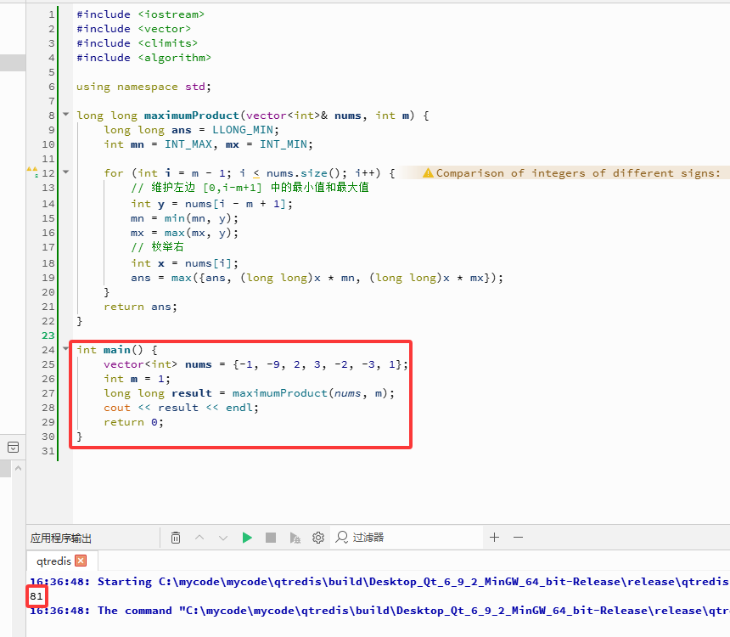
Task: Click 'return 0;' on line 29
Action: (133, 422)
